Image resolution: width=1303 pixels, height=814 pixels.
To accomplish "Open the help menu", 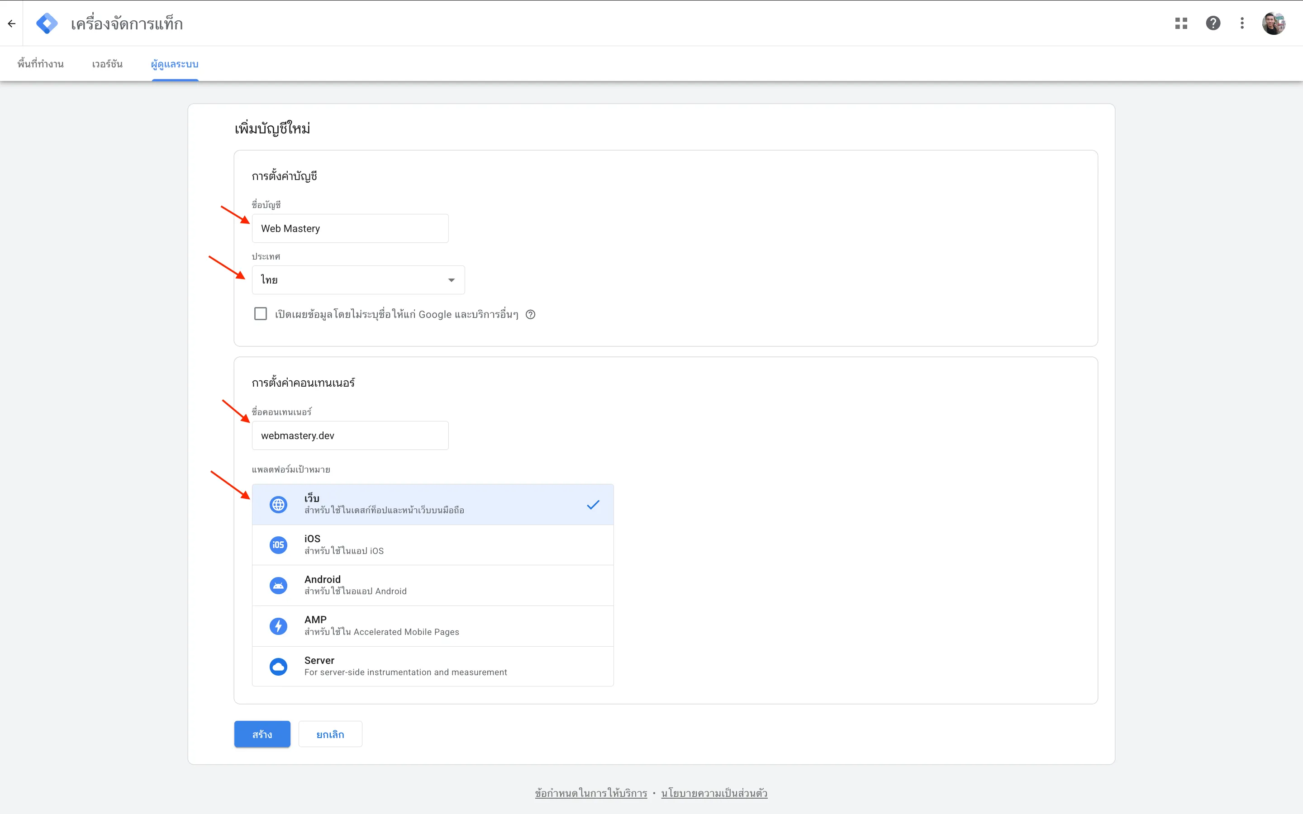I will (1213, 23).
